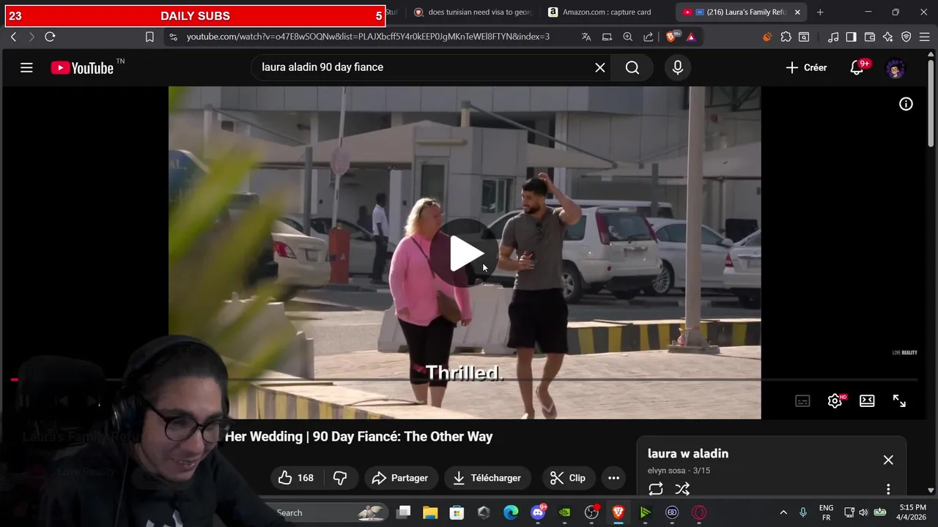The height and width of the screenshot is (527, 938).
Task: Open Opera browser from the taskbar
Action: (699, 512)
